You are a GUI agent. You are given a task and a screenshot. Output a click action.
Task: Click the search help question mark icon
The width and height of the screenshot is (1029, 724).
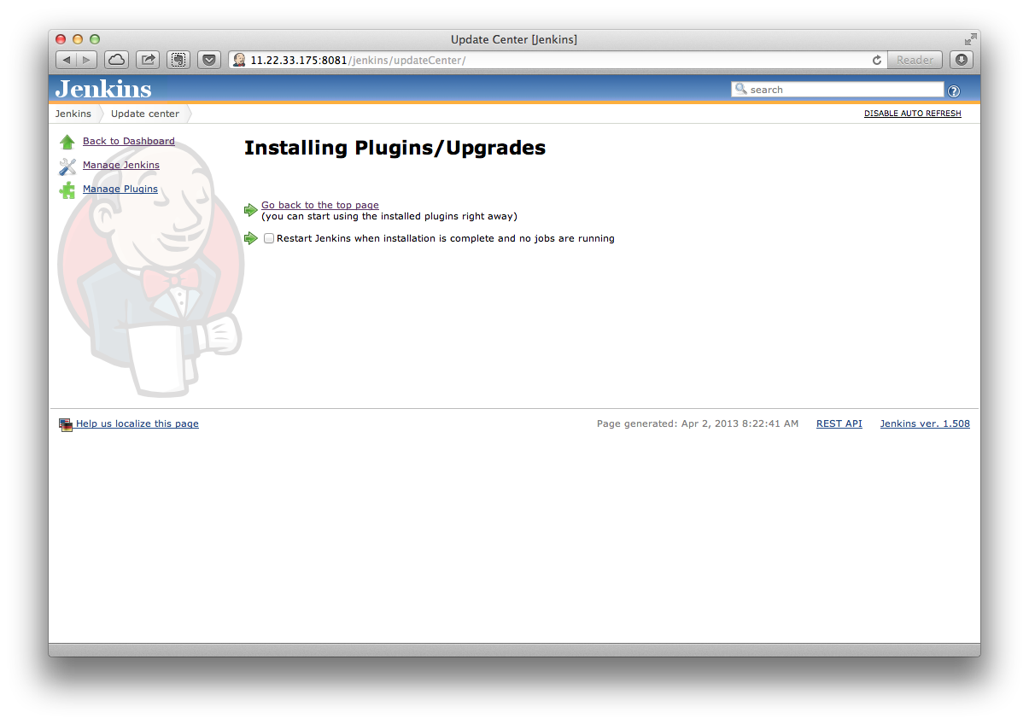(954, 90)
